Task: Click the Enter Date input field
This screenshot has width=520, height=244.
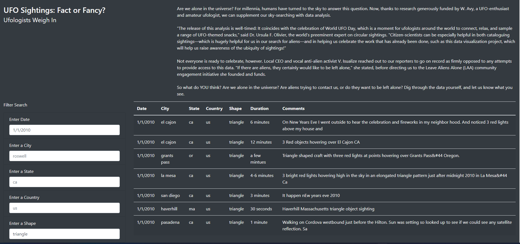Action: (x=65, y=130)
